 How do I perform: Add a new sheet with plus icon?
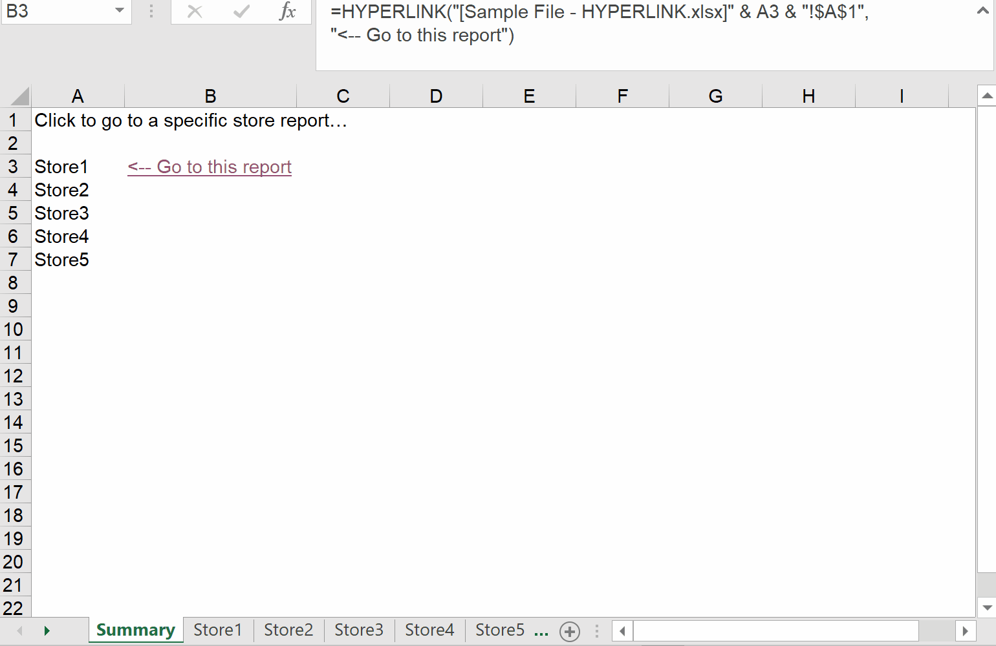tap(570, 631)
